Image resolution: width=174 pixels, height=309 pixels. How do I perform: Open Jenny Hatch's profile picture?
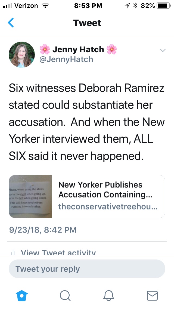pyautogui.click(x=22, y=54)
